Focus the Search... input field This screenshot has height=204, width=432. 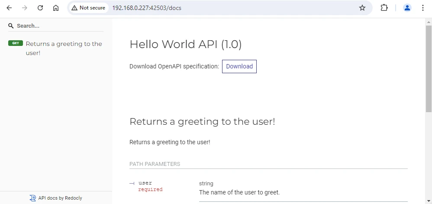tap(58, 26)
